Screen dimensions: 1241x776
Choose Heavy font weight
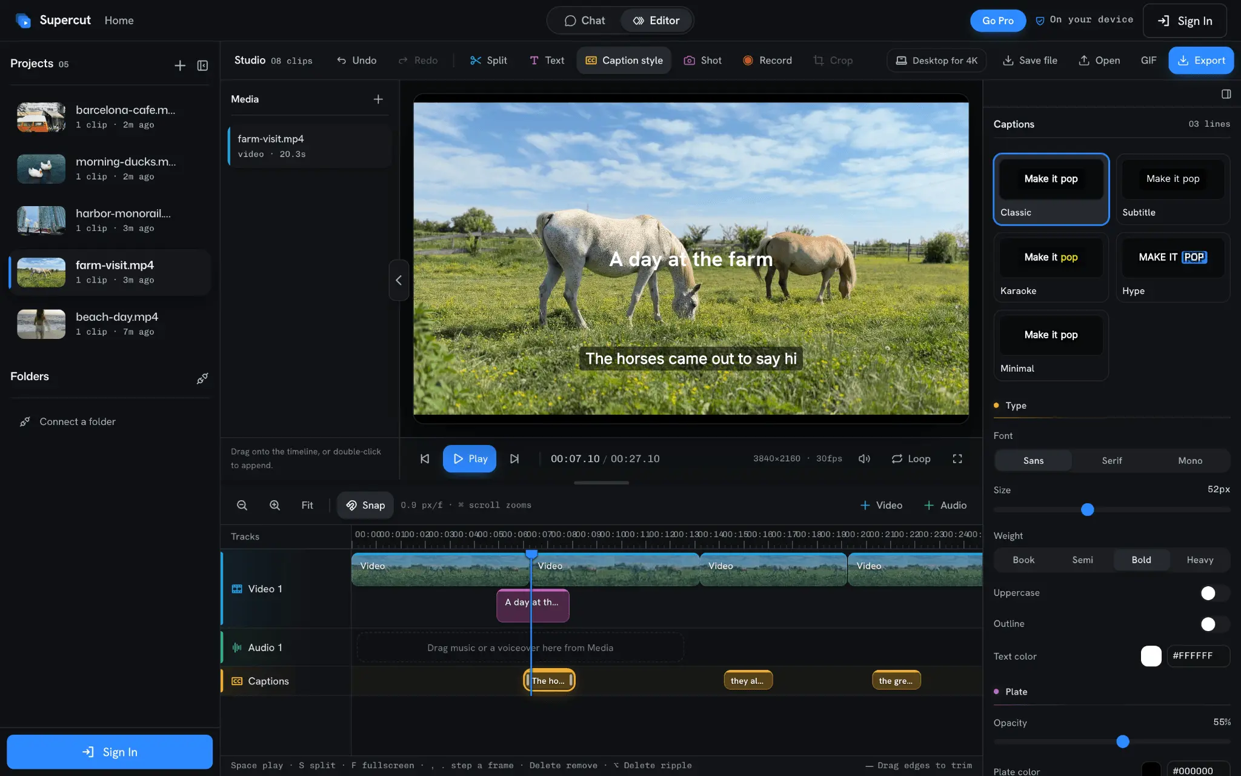[1200, 560]
